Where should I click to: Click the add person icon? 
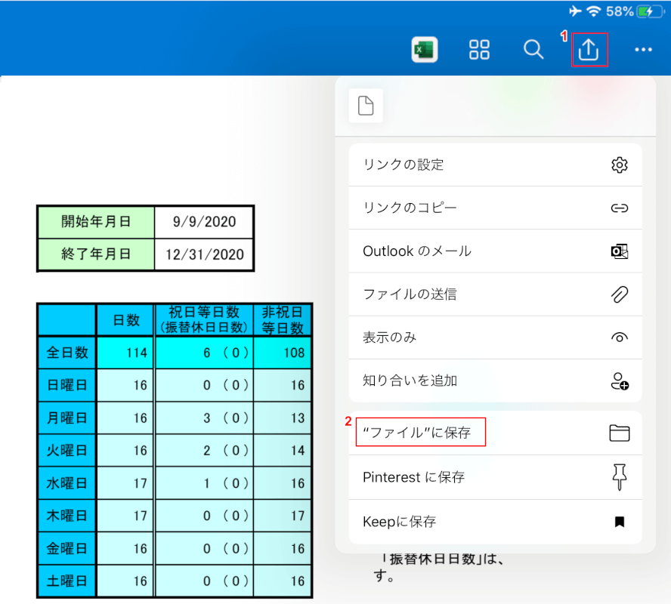(619, 381)
